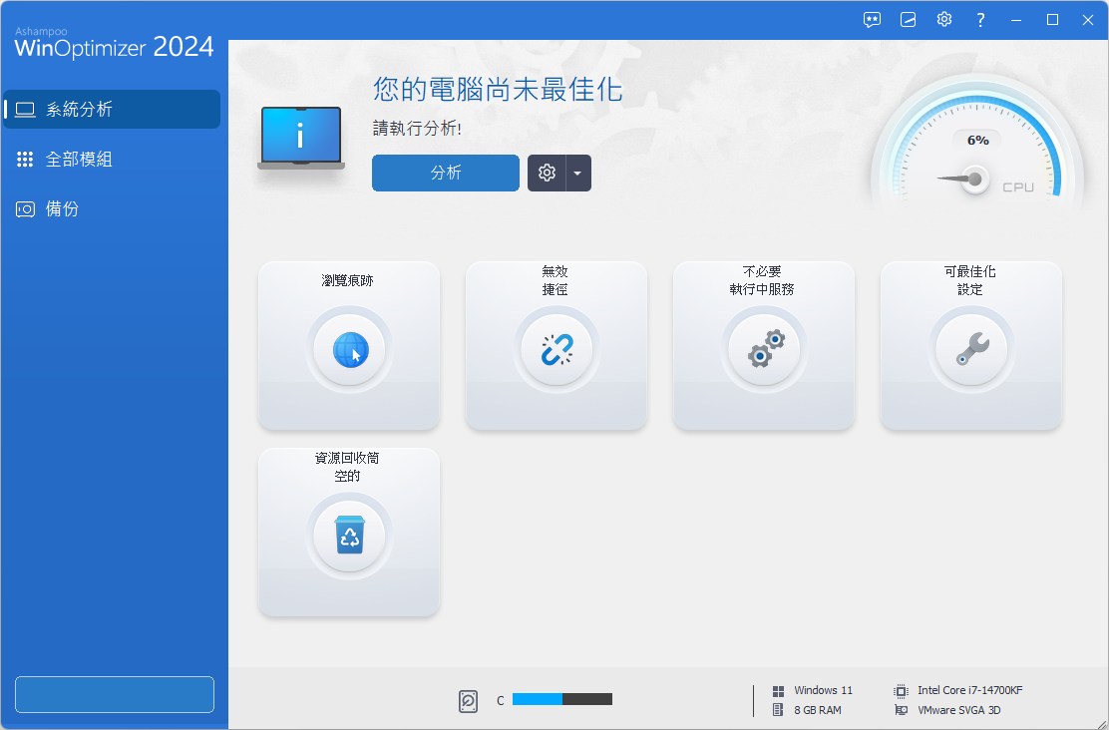The height and width of the screenshot is (730, 1109).
Task: Click the analysis options gear button
Action: point(547,173)
